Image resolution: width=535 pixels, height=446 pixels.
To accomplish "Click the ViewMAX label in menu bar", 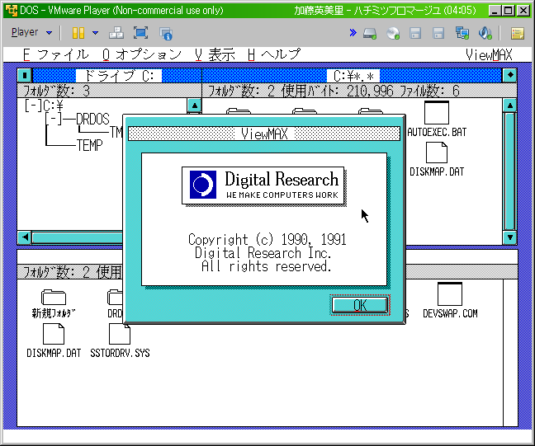I will (489, 55).
